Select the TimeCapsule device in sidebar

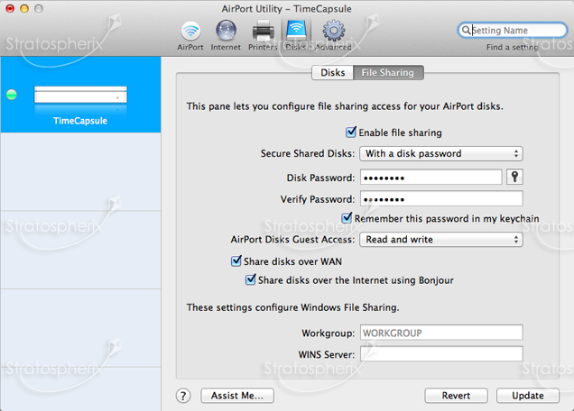pyautogui.click(x=80, y=95)
